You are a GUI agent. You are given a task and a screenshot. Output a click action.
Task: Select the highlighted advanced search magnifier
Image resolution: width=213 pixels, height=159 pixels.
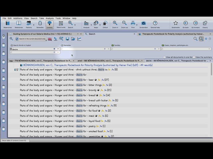(x=201, y=39)
